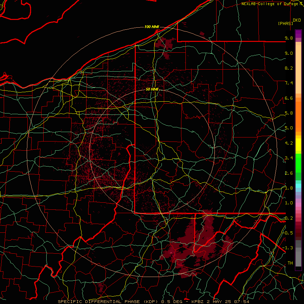This screenshot has height=304, width=304.
Task: Click the yellow segment of the color bar
Action: [298, 145]
